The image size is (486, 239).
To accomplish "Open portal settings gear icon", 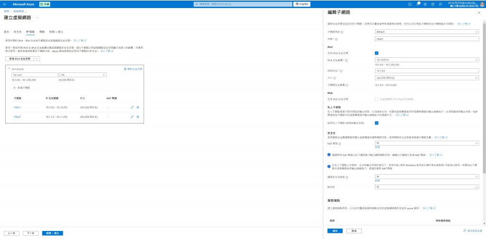I will click(x=425, y=4).
